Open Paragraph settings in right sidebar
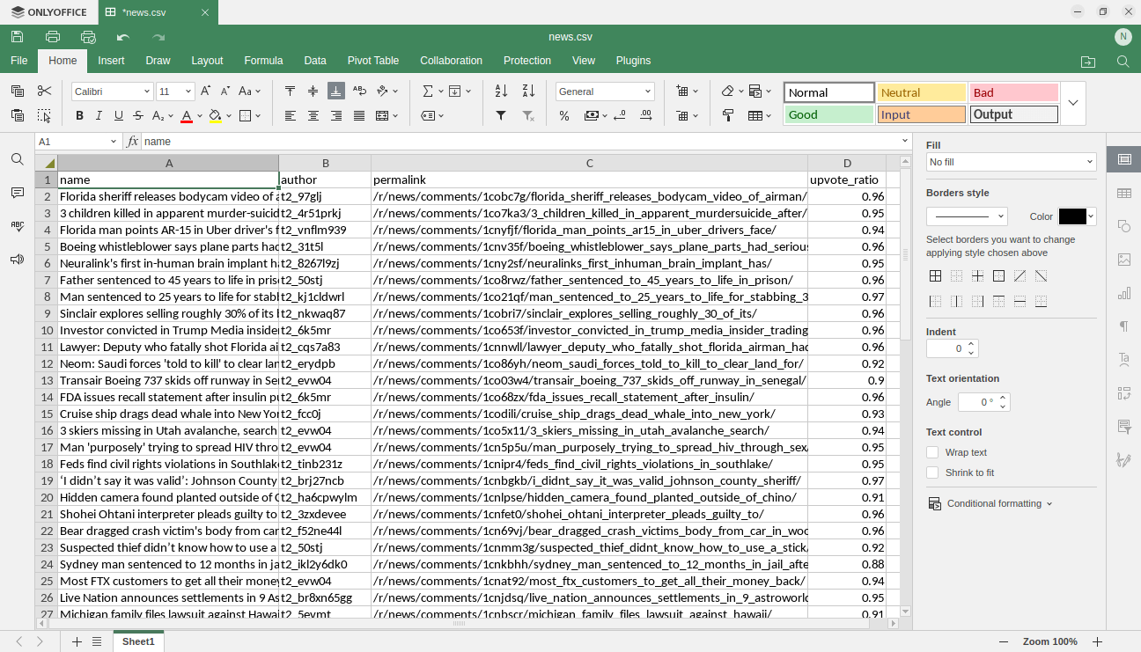Viewport: 1141px width, 652px height. (x=1124, y=326)
